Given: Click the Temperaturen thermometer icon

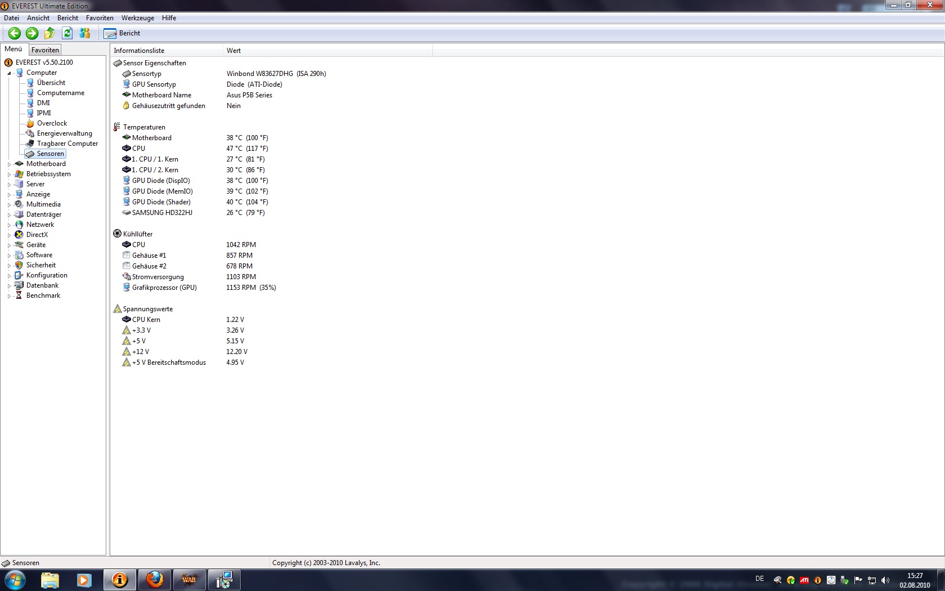Looking at the screenshot, I should (117, 127).
